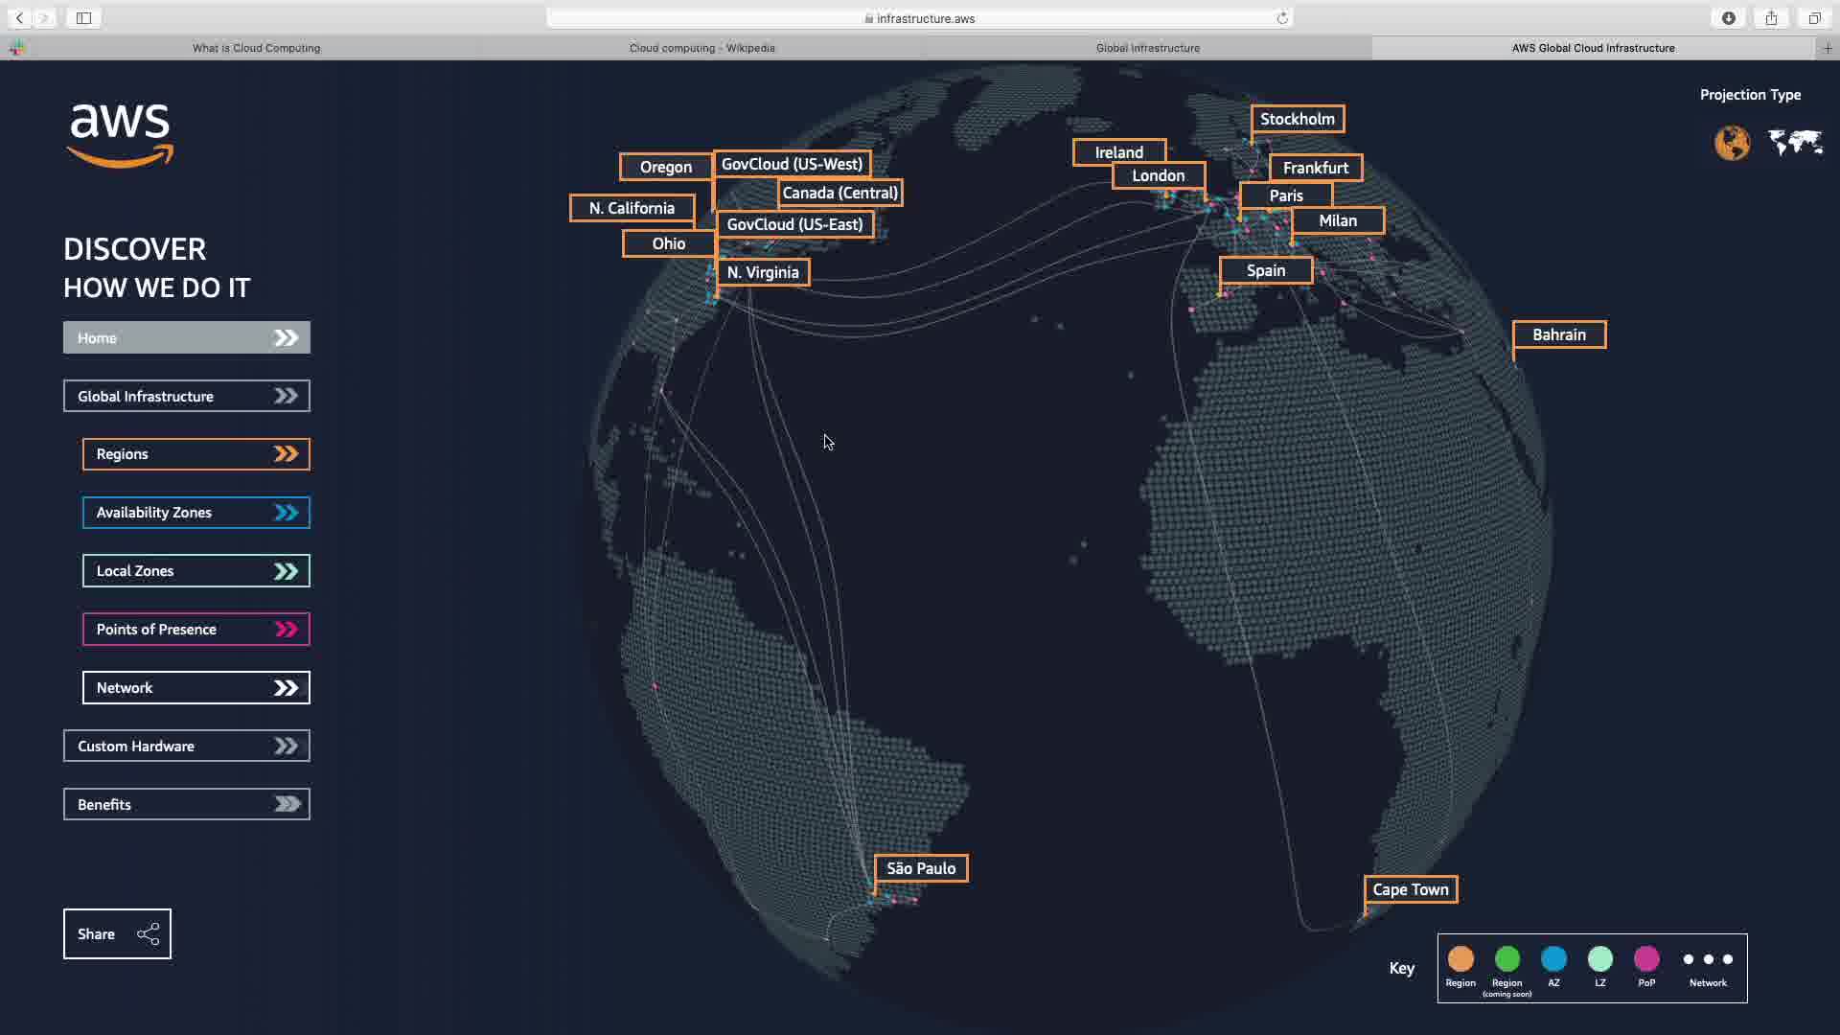Screen dimensions: 1840x1035
Task: Click browser reload page icon
Action: point(1282,18)
